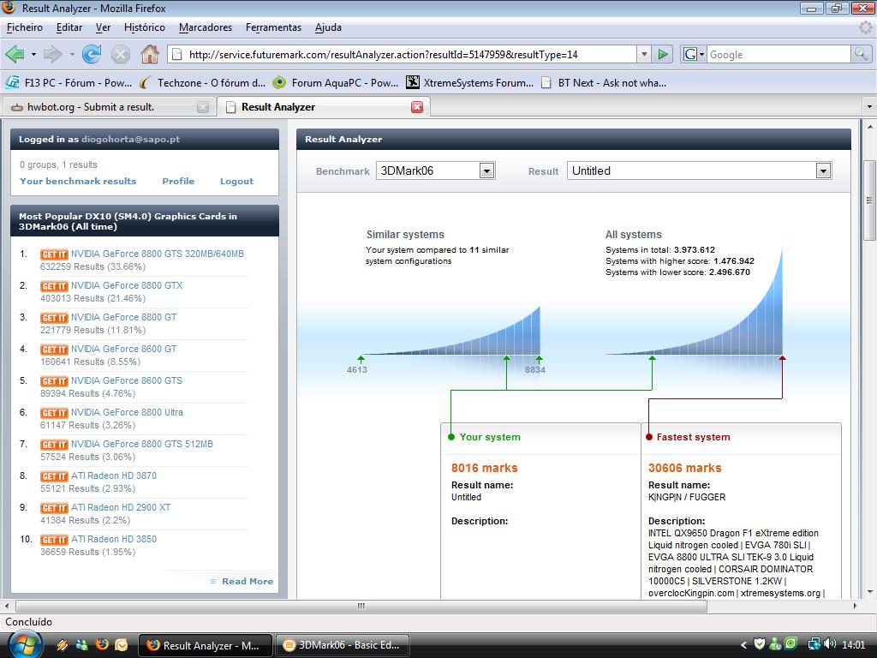Screen dimensions: 877x658
Task: Click the Result Analyzer Firefox taskbar button
Action: (206, 645)
